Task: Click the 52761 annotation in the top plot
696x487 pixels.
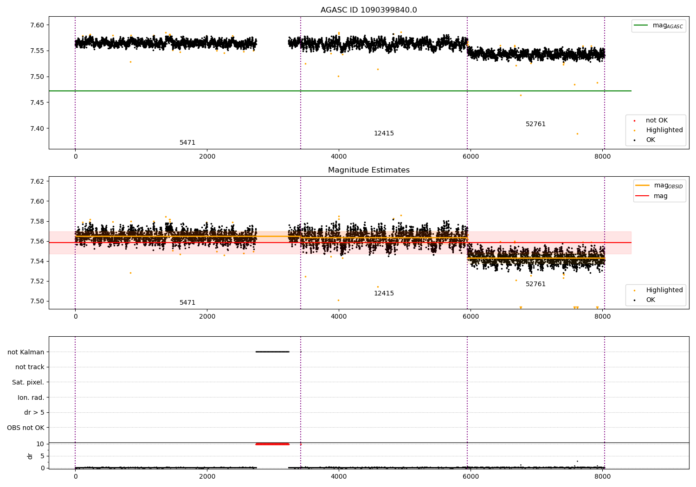Action: (x=535, y=124)
